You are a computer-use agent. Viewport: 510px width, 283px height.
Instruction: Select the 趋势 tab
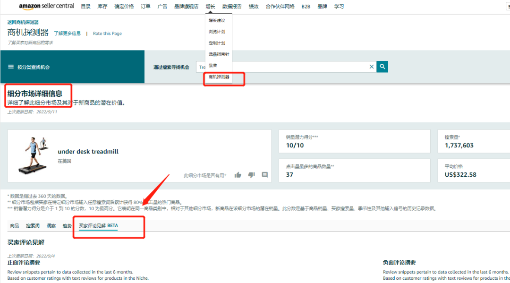[67, 225]
